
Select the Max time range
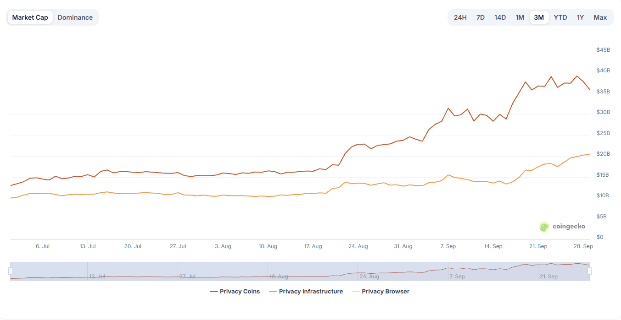[600, 17]
